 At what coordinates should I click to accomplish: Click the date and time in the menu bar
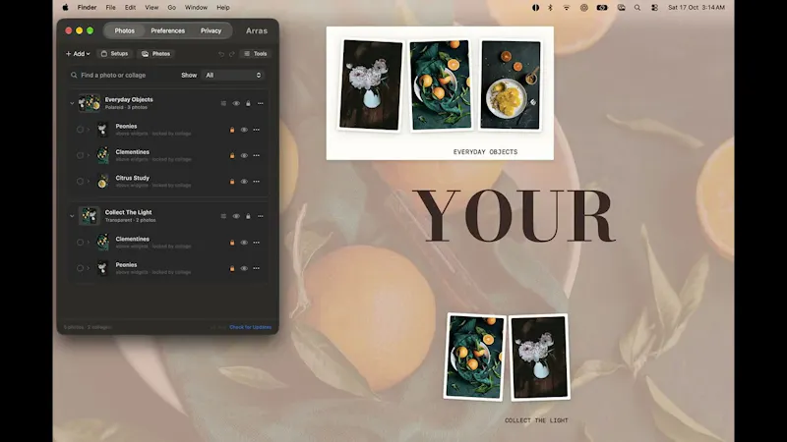696,8
